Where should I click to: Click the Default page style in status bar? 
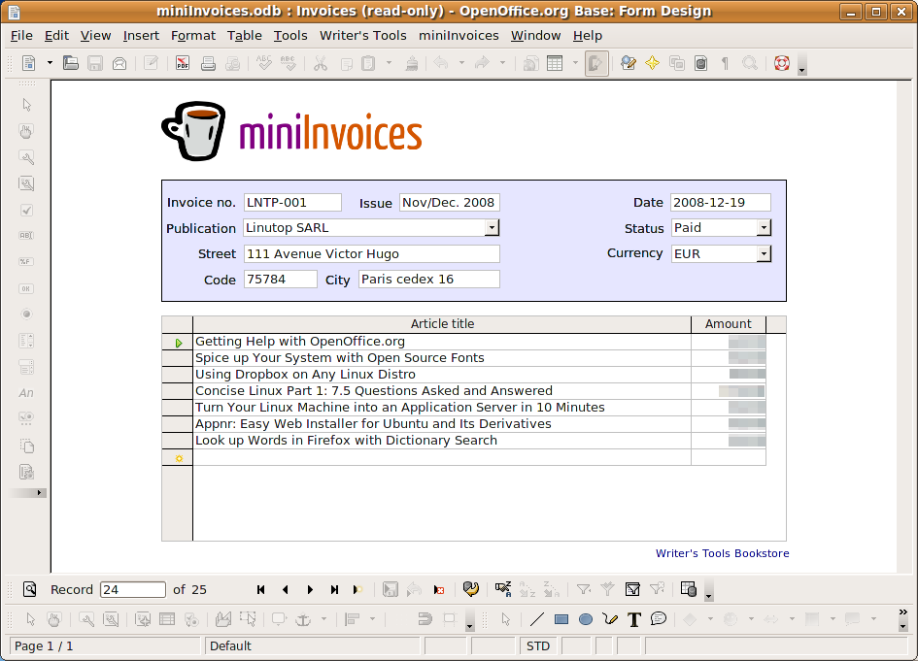tap(312, 645)
